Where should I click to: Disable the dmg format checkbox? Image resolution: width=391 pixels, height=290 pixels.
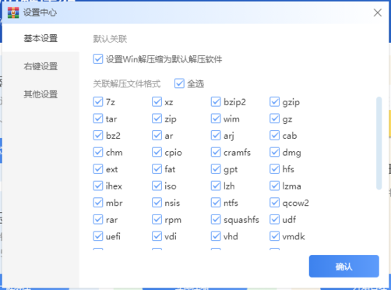click(x=274, y=152)
